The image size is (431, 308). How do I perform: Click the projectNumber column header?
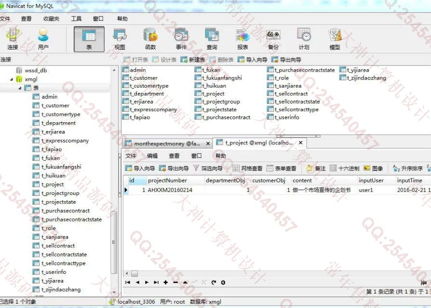[176, 180]
